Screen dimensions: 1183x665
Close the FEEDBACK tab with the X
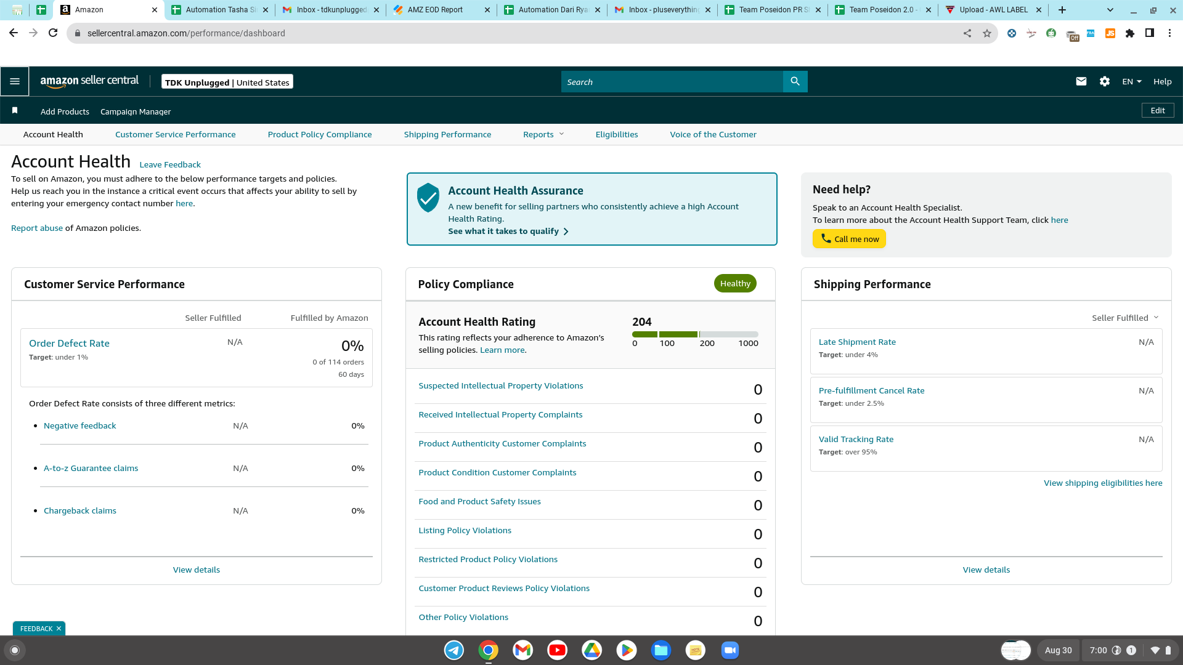point(59,629)
